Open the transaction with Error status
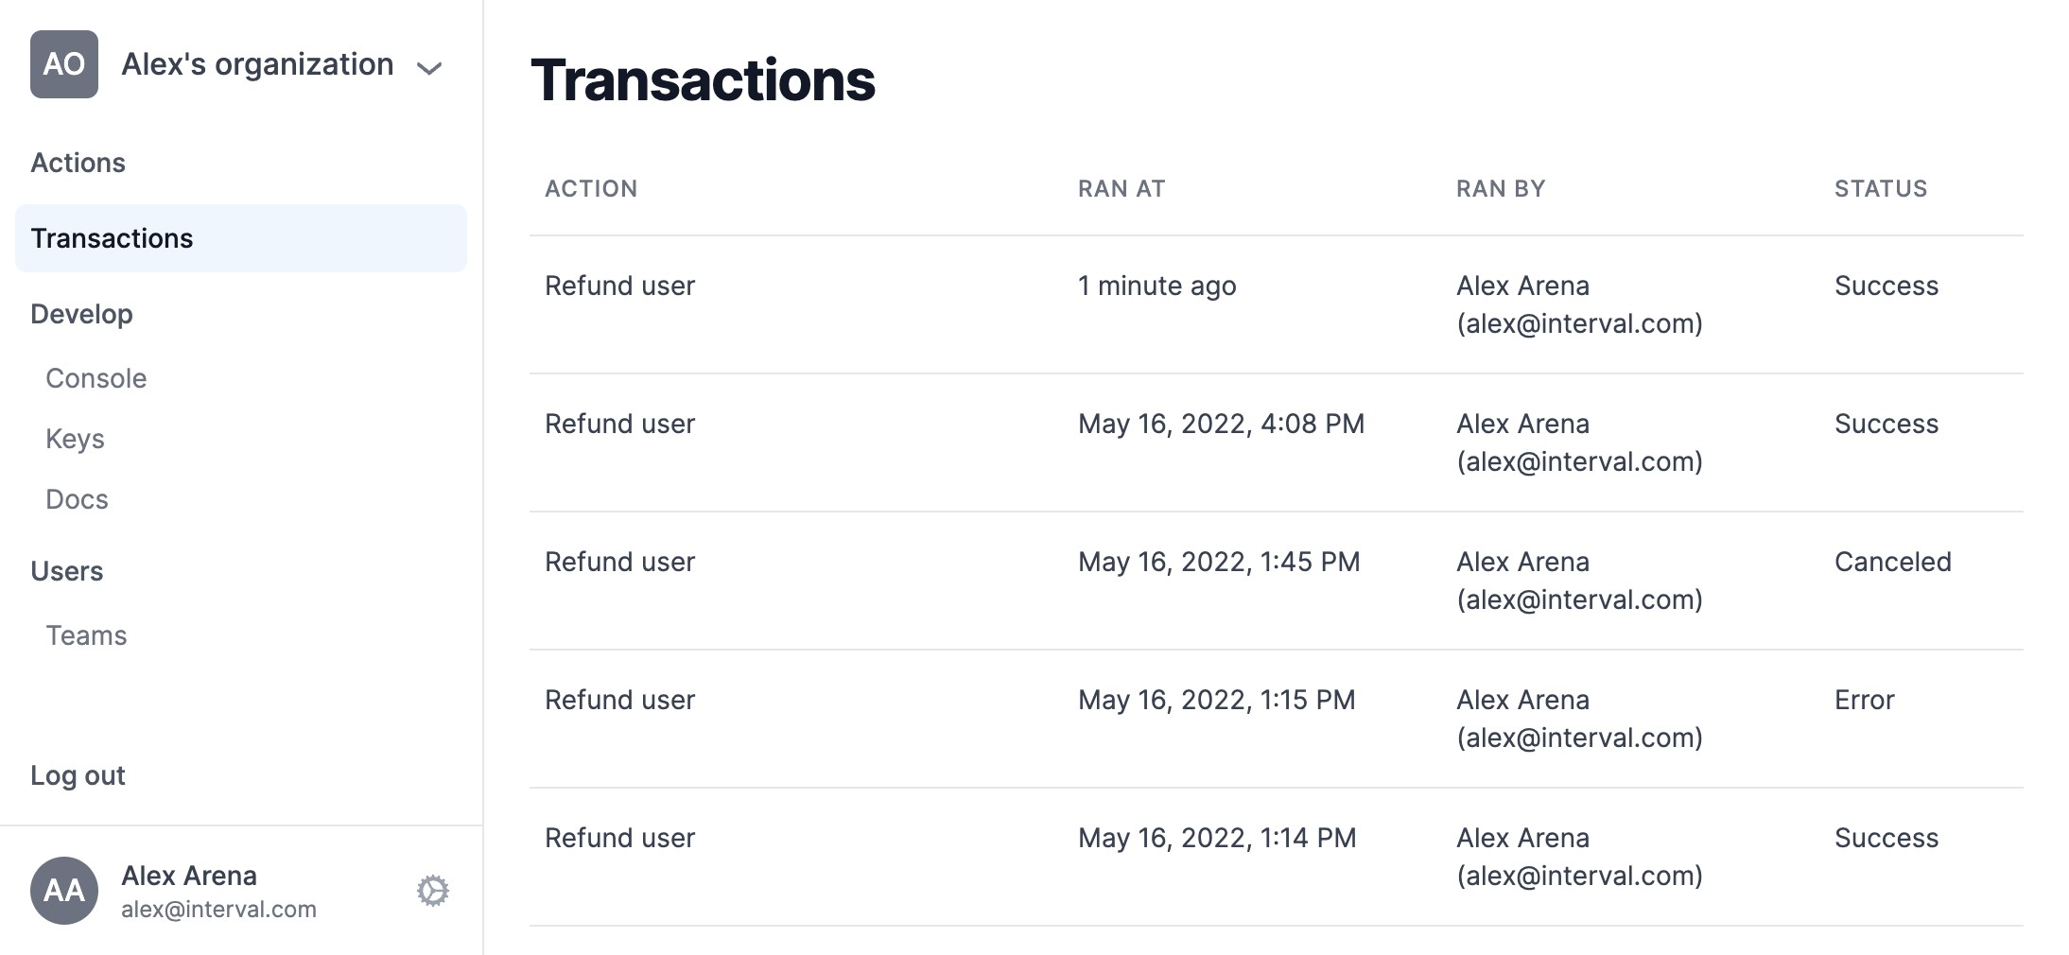Screen dimensions: 2069x955 [1277, 719]
